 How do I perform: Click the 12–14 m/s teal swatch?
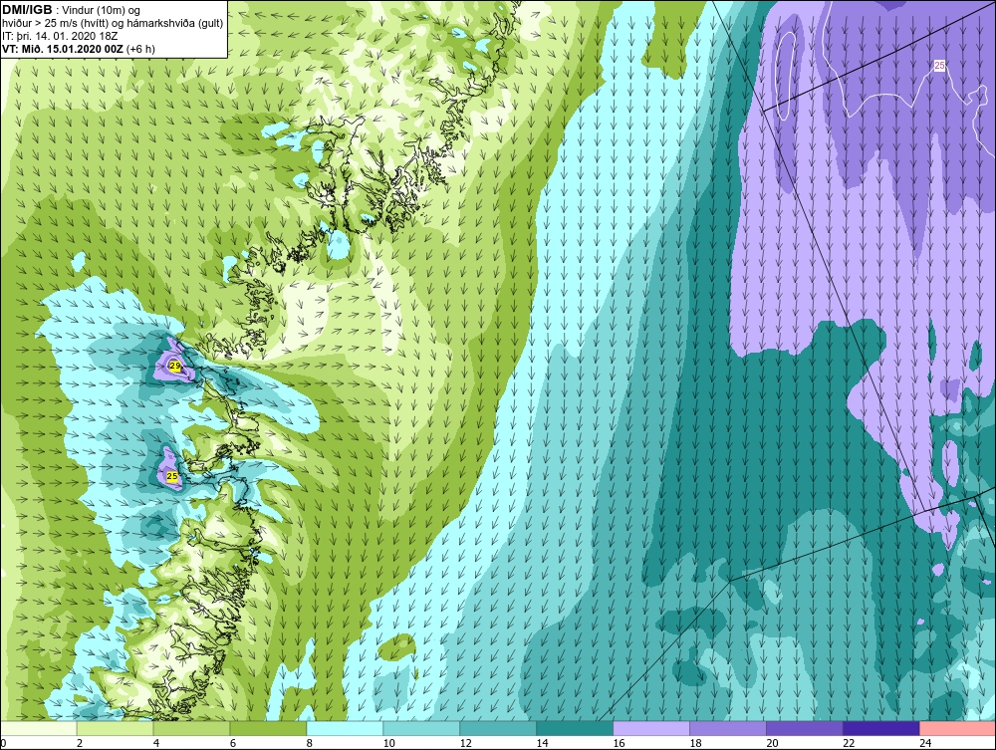tap(498, 728)
